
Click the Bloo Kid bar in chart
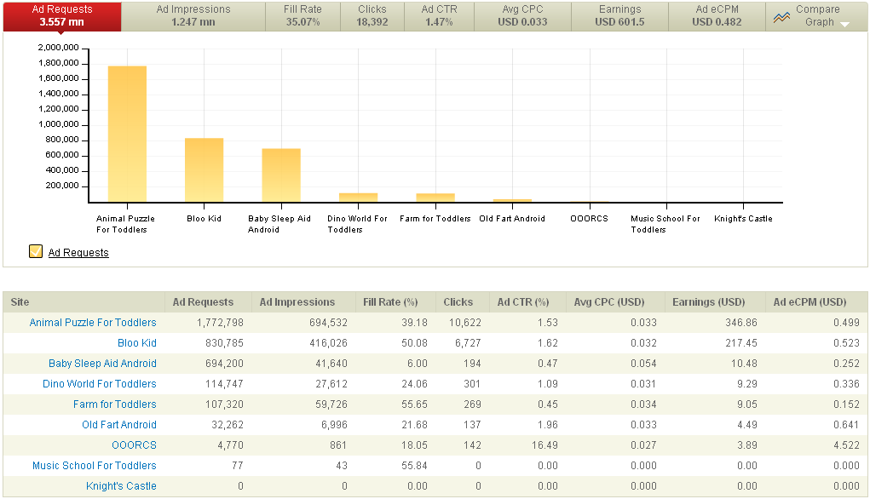click(204, 170)
